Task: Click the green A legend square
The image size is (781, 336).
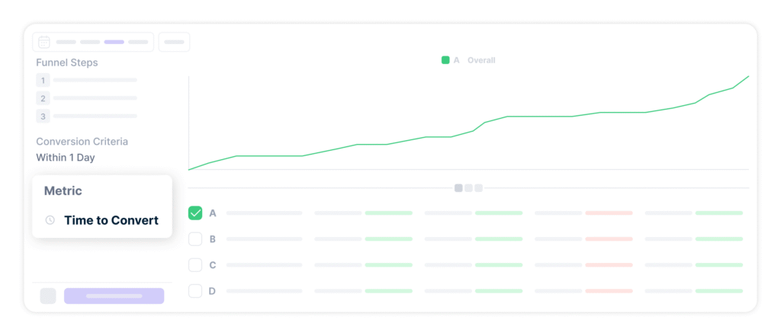Action: 445,60
